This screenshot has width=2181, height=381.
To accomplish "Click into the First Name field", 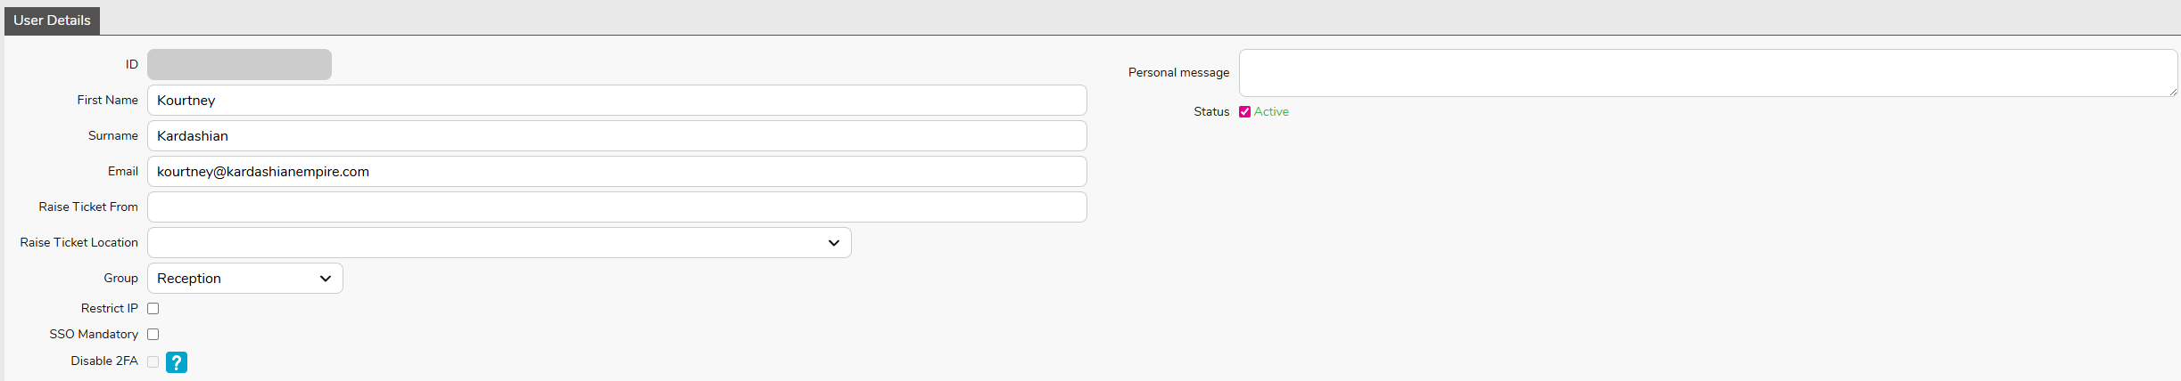I will coord(615,101).
